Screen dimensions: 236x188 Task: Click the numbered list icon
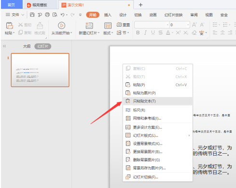(x=225, y=25)
